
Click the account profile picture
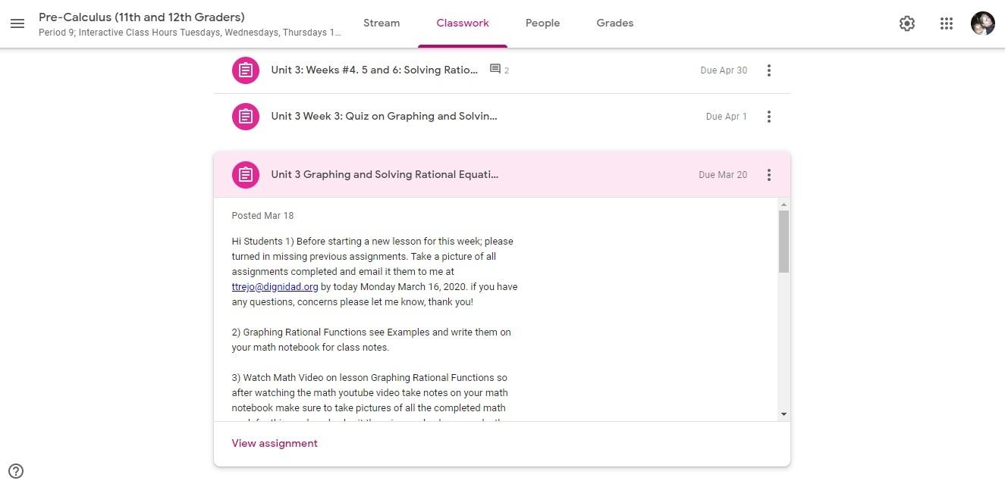click(x=982, y=23)
